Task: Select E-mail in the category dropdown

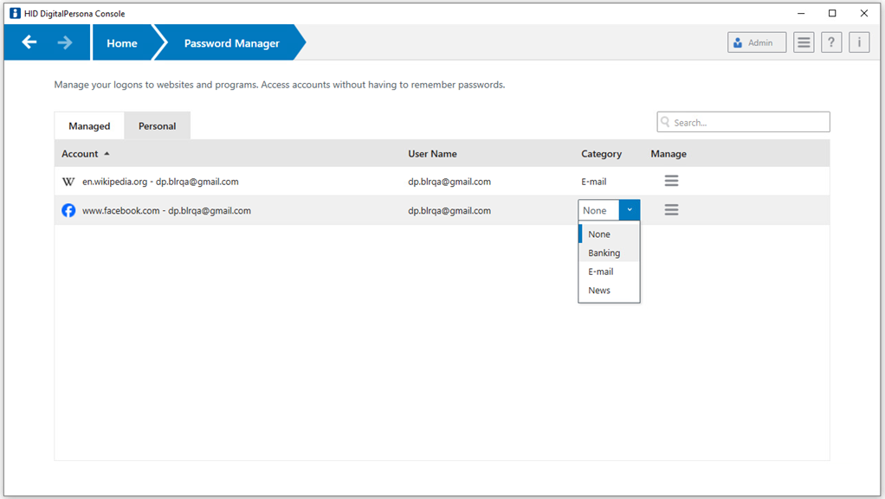Action: 600,271
